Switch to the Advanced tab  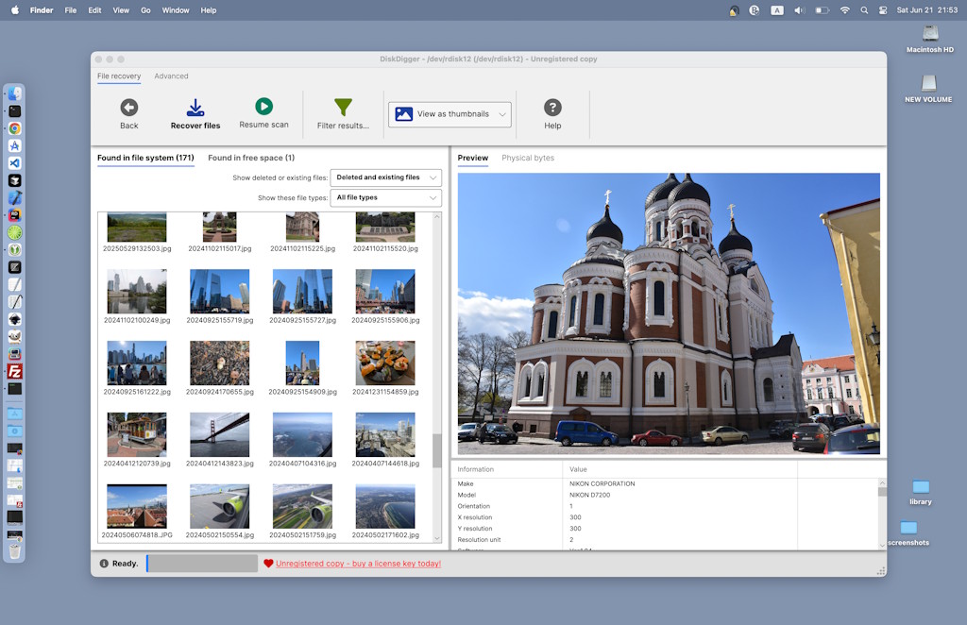click(171, 76)
